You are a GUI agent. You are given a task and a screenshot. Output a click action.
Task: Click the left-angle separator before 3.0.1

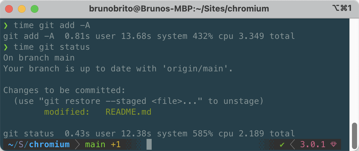click(x=292, y=145)
